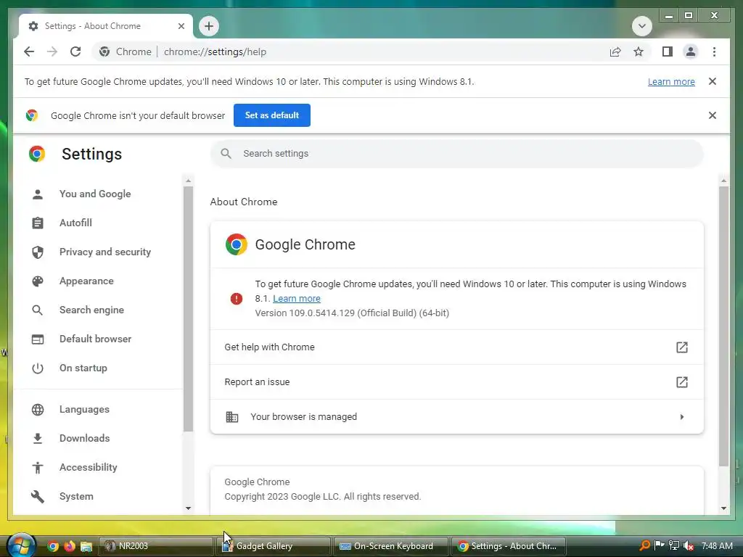Screen dimensions: 743x557
Task: Switch to Gadget Gallery taskbar button
Action: click(273, 546)
